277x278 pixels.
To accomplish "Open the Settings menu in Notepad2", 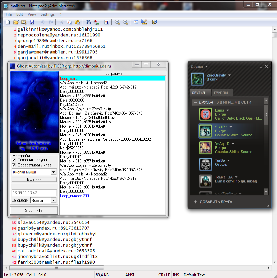I will click(48, 14).
